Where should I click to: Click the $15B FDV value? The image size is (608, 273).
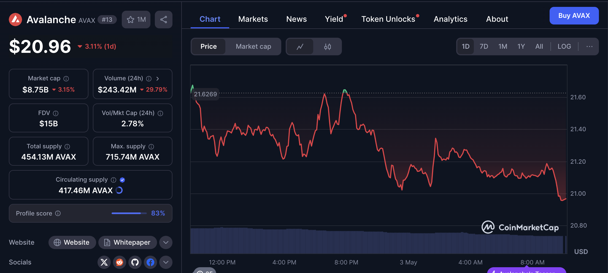(x=48, y=124)
